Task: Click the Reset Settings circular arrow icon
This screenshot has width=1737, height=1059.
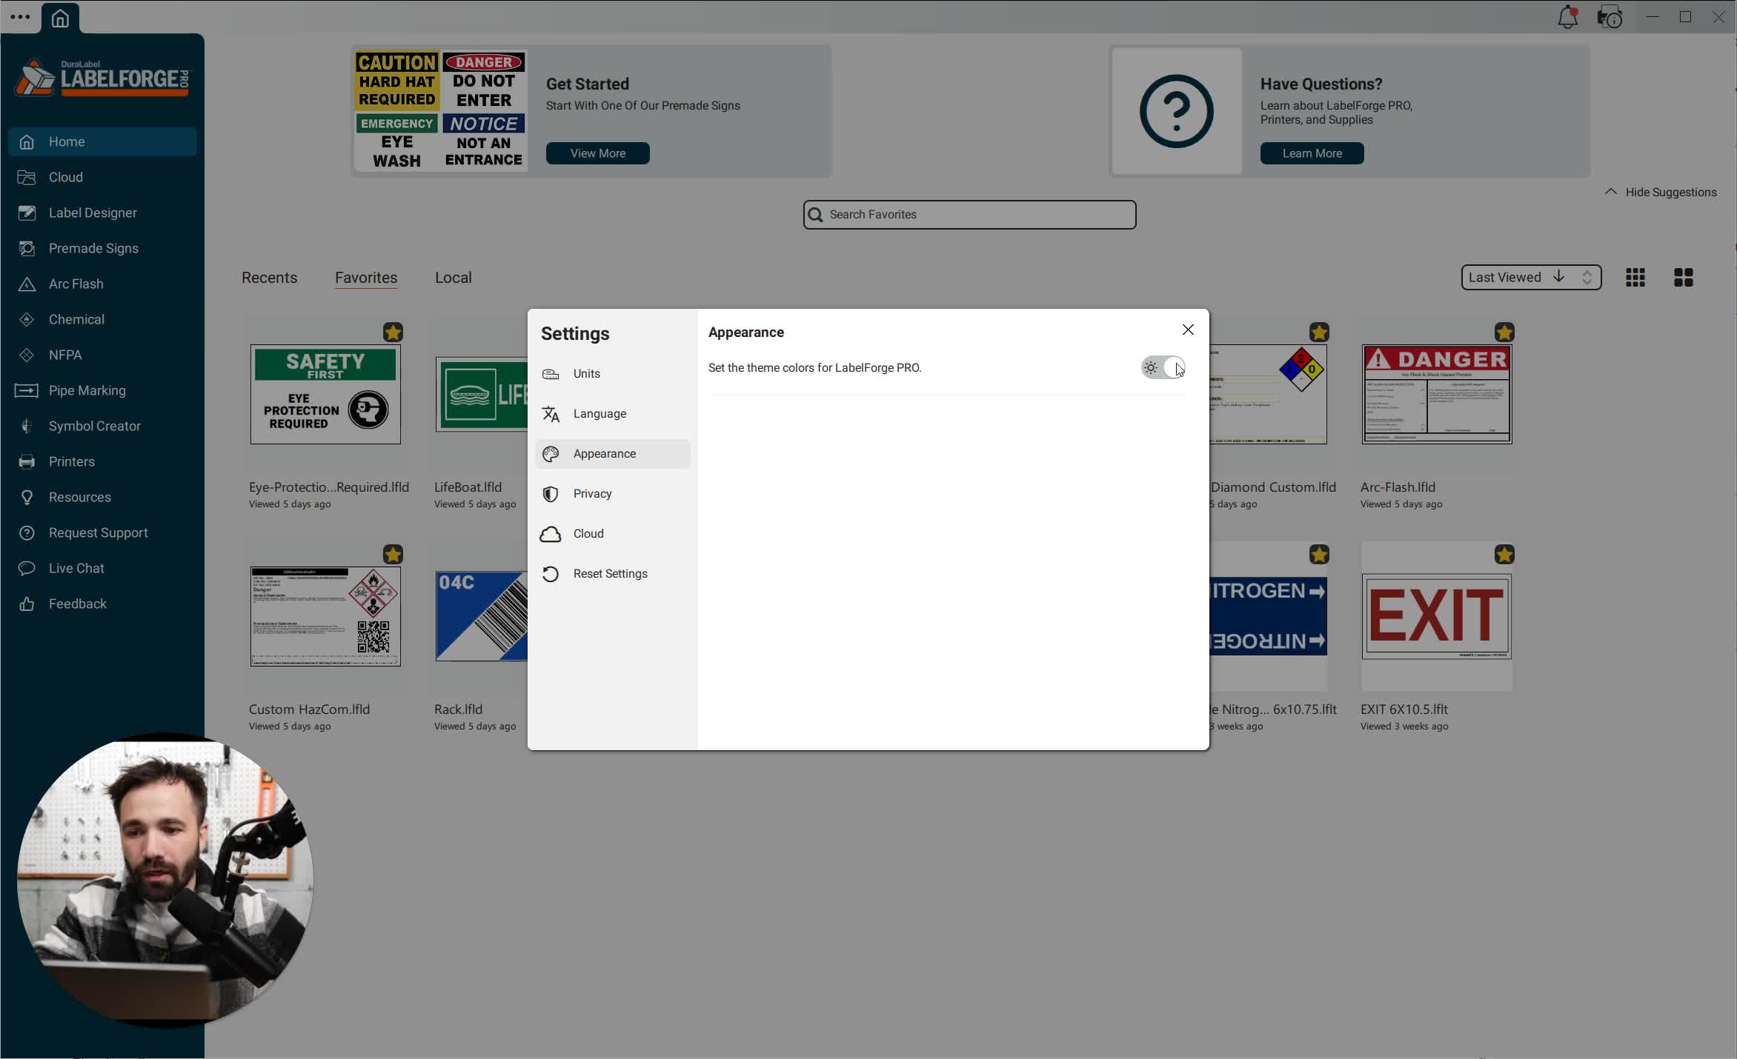Action: (x=551, y=574)
